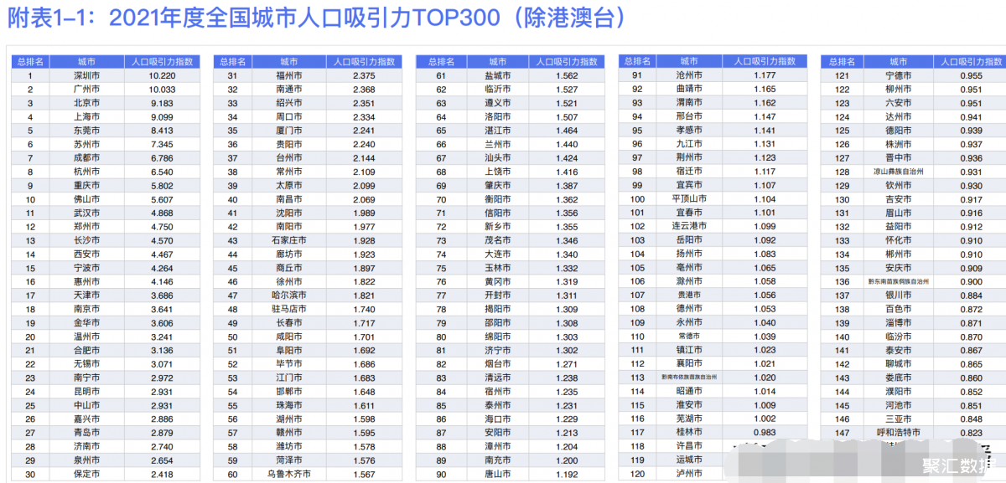Click the 九江市 city name
Image resolution: width=1006 pixels, height=483 pixels.
coord(689,144)
